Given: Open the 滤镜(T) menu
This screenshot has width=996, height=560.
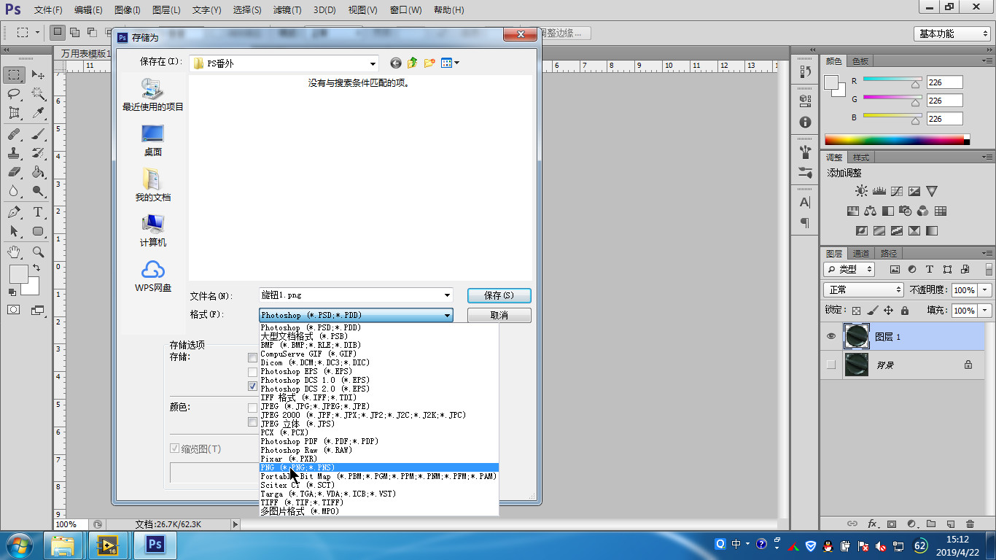Looking at the screenshot, I should click(287, 10).
